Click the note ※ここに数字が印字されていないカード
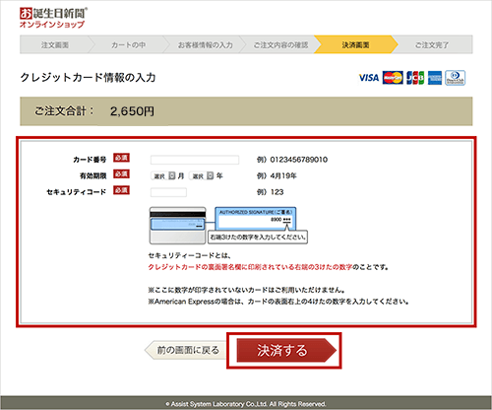Viewport: 492px width, 410px height. pos(246,290)
